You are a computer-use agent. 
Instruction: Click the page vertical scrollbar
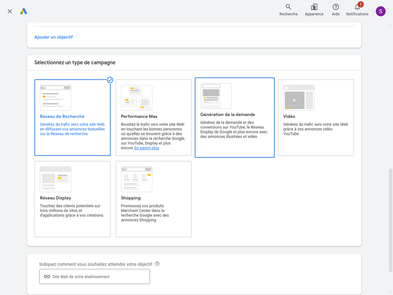(390, 220)
